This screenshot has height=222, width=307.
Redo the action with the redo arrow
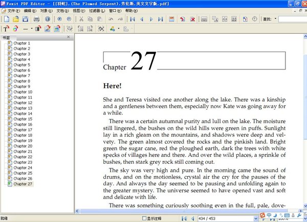[x=120, y=19]
